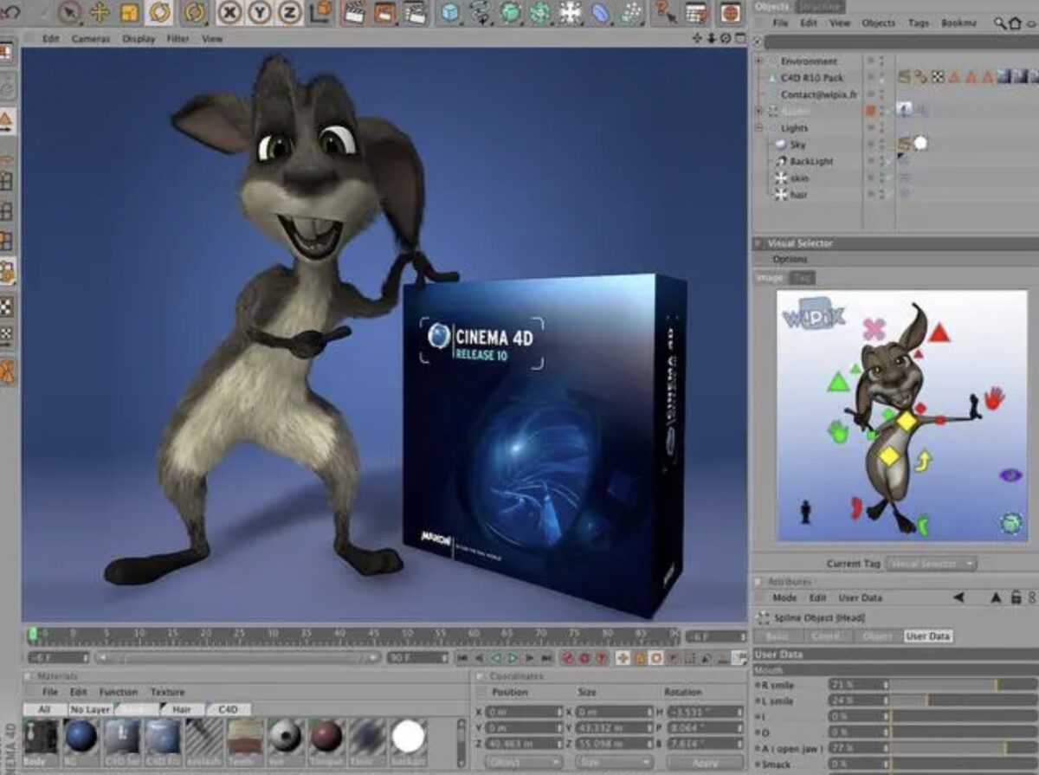Open the viewport Edit menu

coord(51,39)
